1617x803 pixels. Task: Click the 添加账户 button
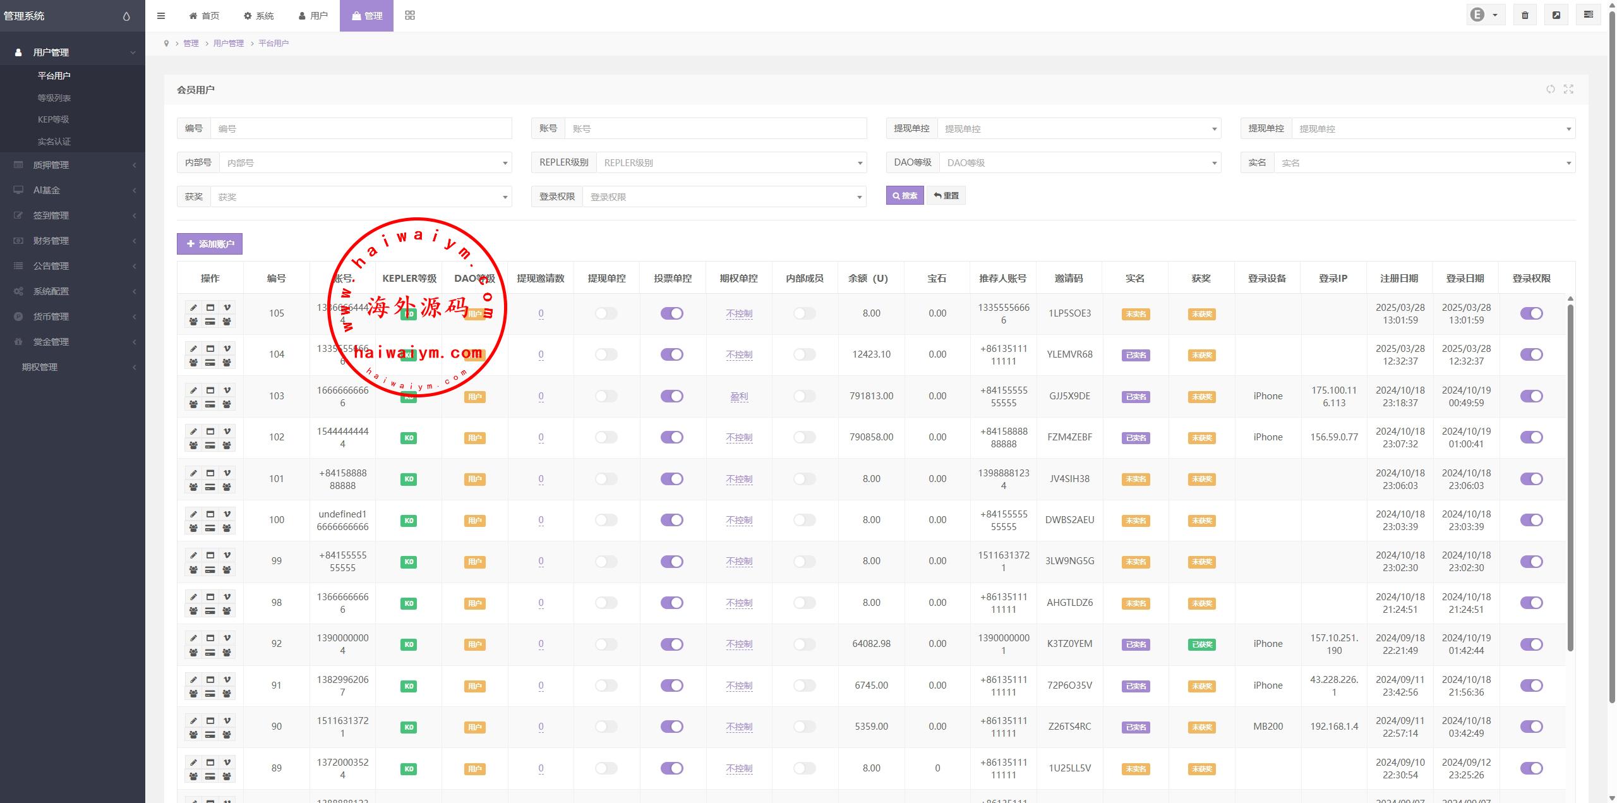210,244
